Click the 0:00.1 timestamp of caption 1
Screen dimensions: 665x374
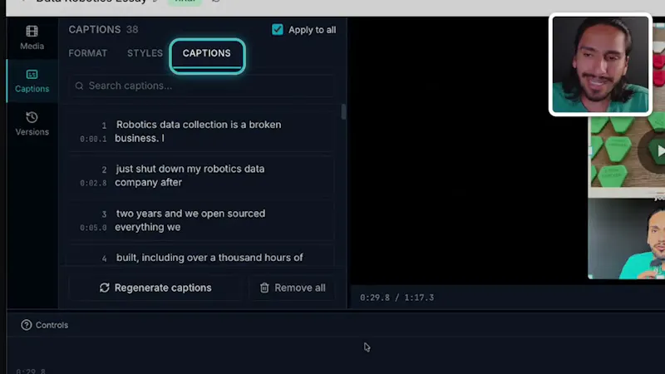point(93,139)
